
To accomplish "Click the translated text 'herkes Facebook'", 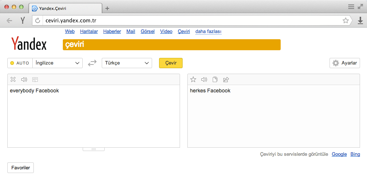I will tap(210, 91).
